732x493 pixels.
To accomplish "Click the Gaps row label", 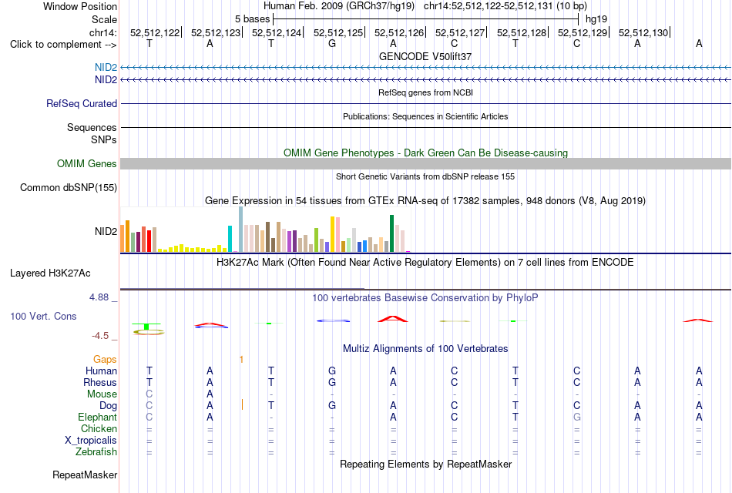I will [x=105, y=360].
